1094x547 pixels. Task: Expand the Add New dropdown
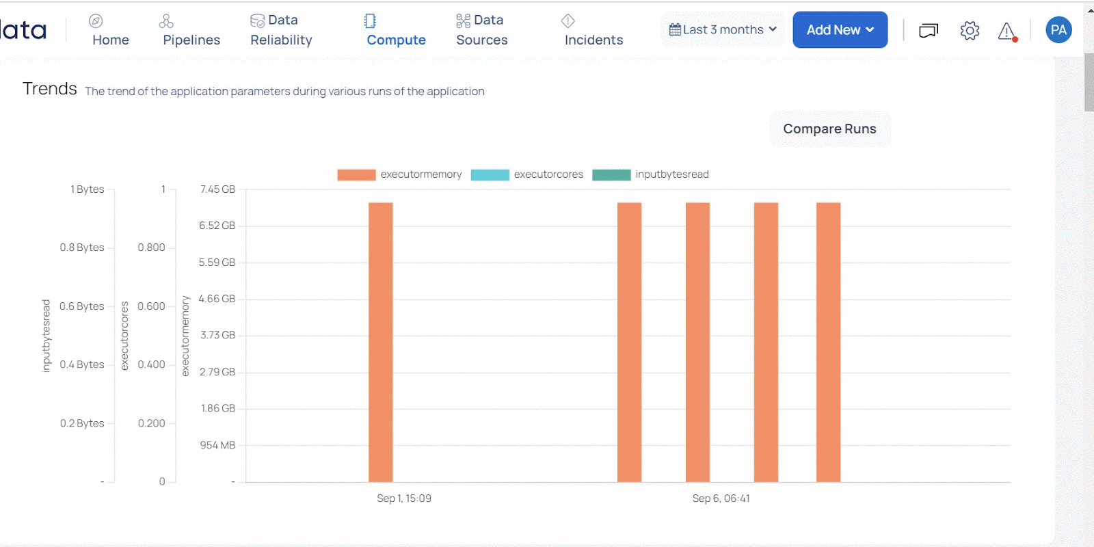pyautogui.click(x=840, y=30)
